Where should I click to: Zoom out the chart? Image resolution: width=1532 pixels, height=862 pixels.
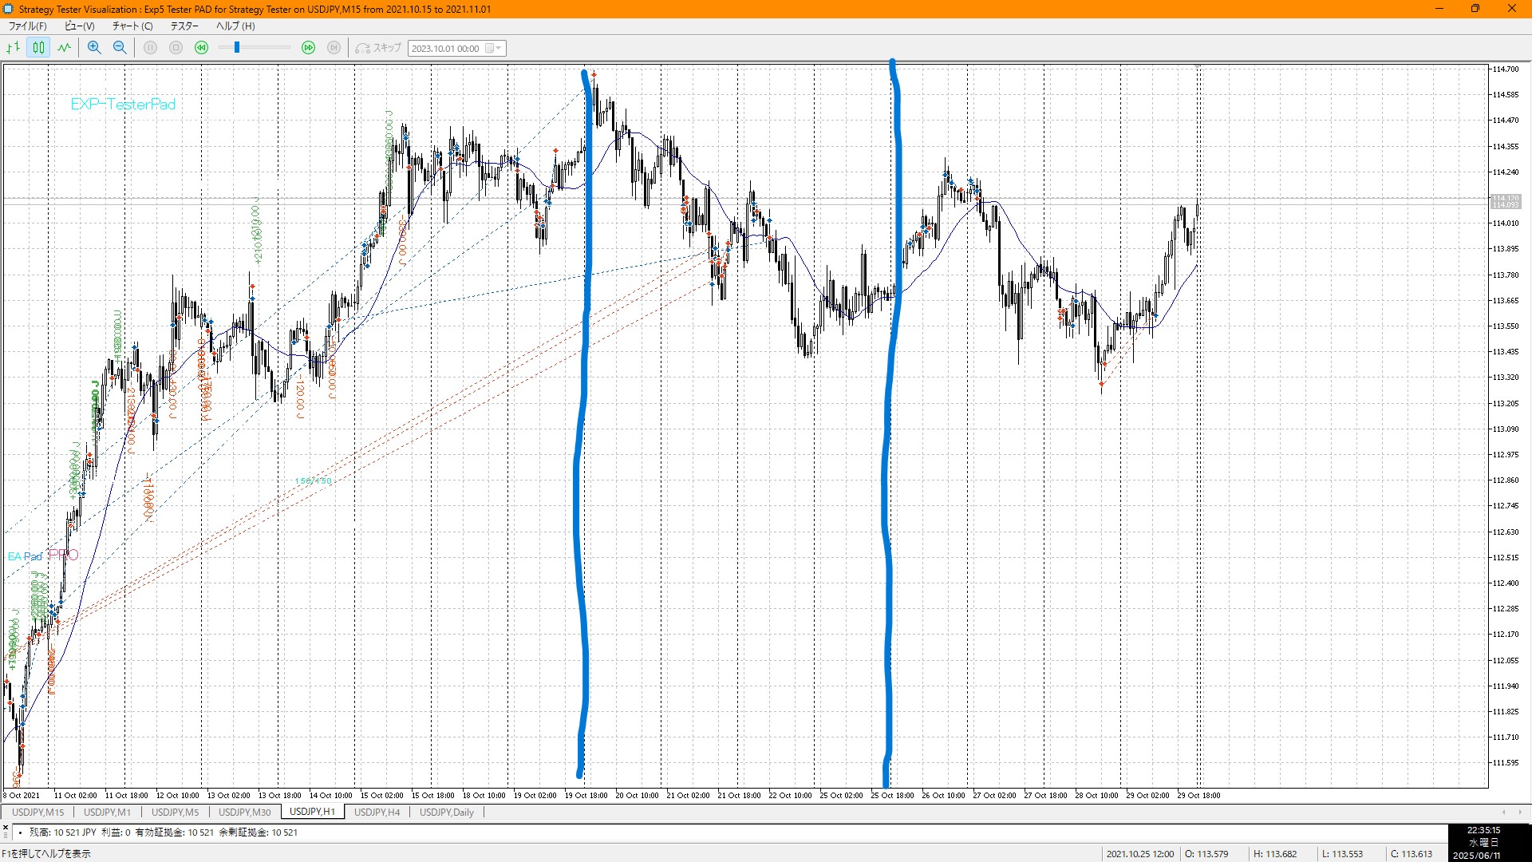click(120, 48)
